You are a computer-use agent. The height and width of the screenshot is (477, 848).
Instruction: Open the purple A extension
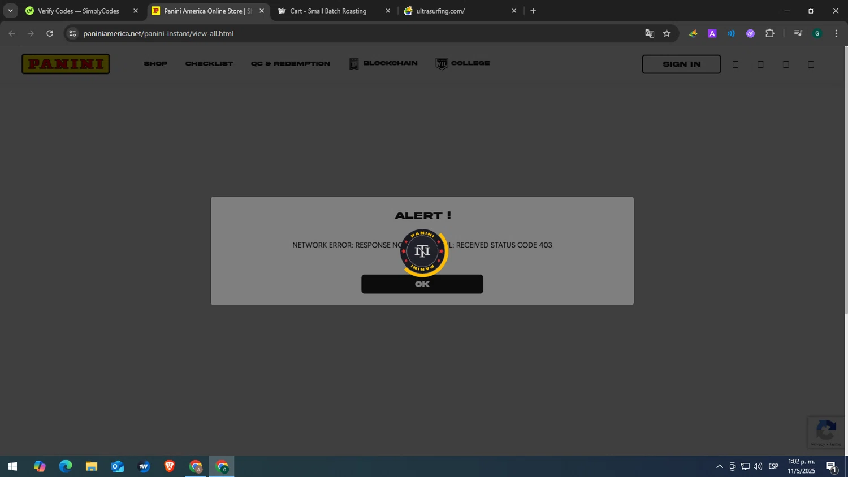[x=712, y=33]
